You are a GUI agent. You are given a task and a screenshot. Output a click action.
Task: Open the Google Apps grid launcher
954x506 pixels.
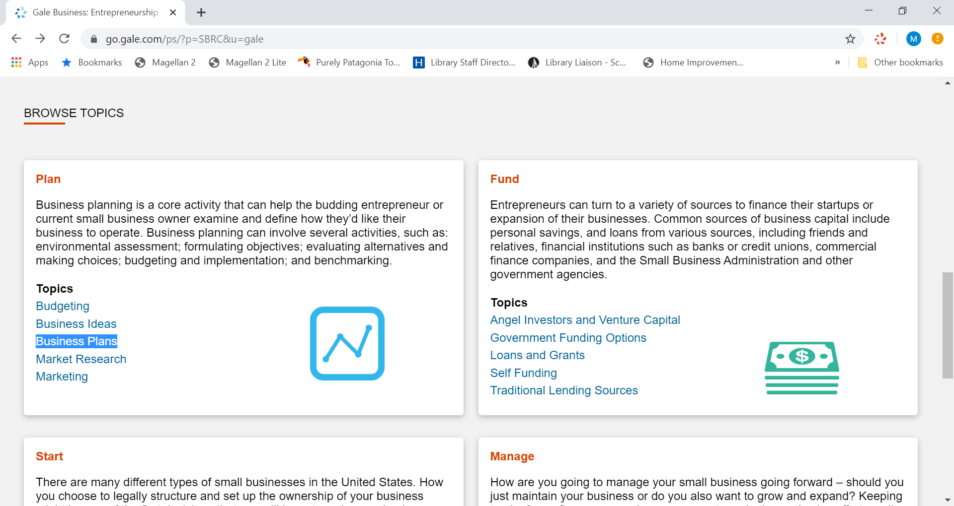coord(16,62)
